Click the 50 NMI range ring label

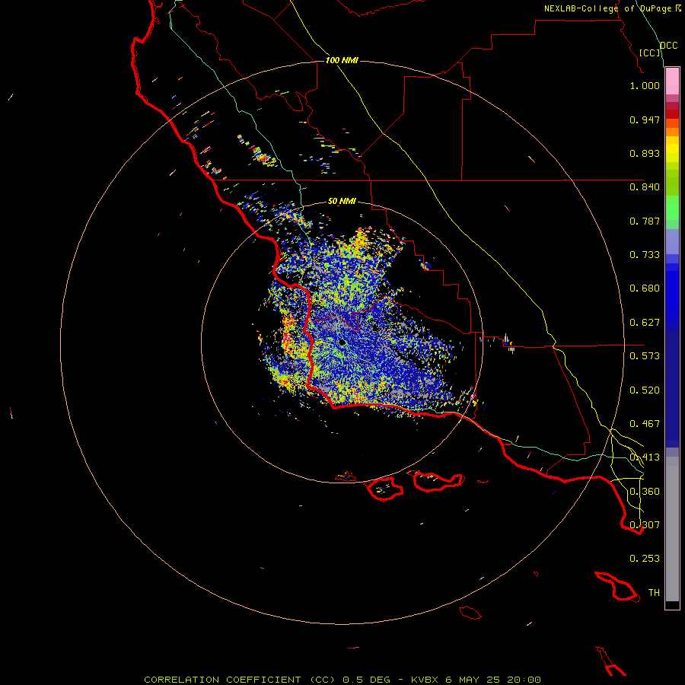pyautogui.click(x=342, y=202)
